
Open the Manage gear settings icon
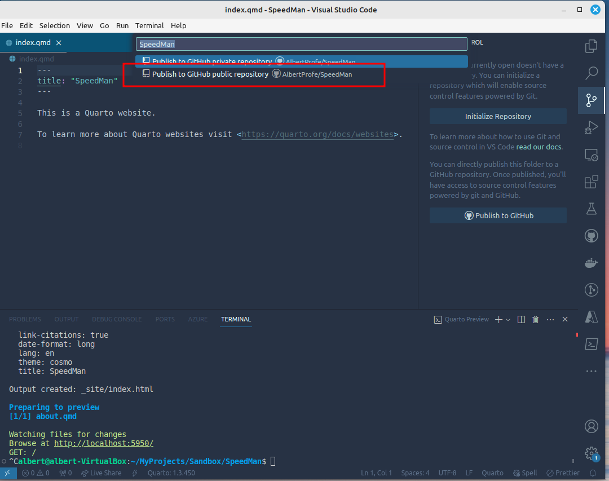[591, 453]
